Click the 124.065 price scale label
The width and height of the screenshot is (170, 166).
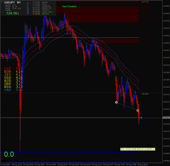(166, 161)
